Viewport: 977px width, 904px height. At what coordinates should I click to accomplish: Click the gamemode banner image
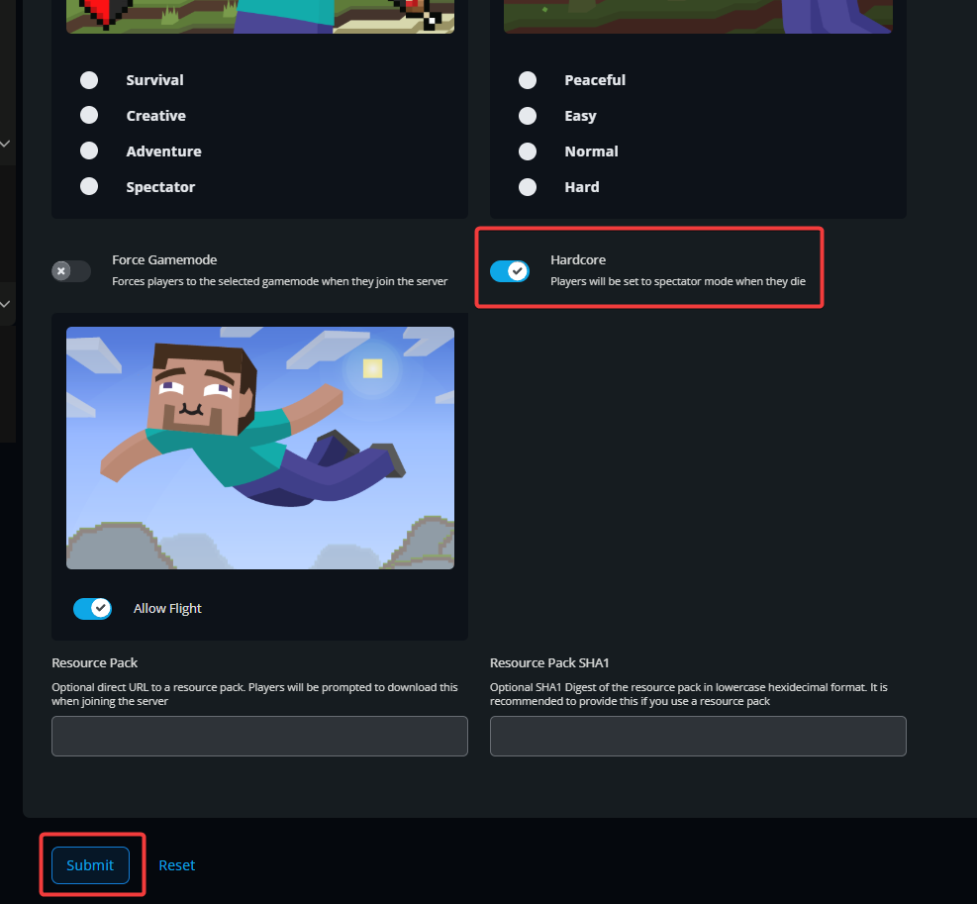click(259, 15)
